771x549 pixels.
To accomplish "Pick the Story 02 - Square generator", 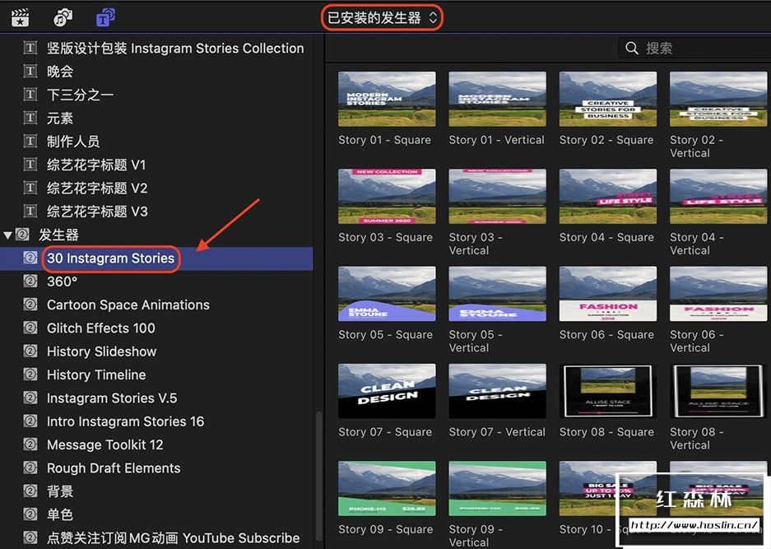I will tap(608, 99).
